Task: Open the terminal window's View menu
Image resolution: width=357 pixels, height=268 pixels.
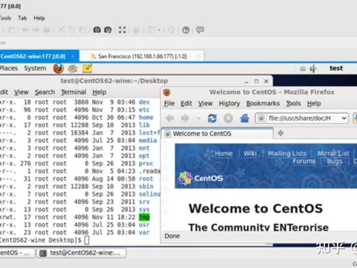Action: click(x=21, y=92)
